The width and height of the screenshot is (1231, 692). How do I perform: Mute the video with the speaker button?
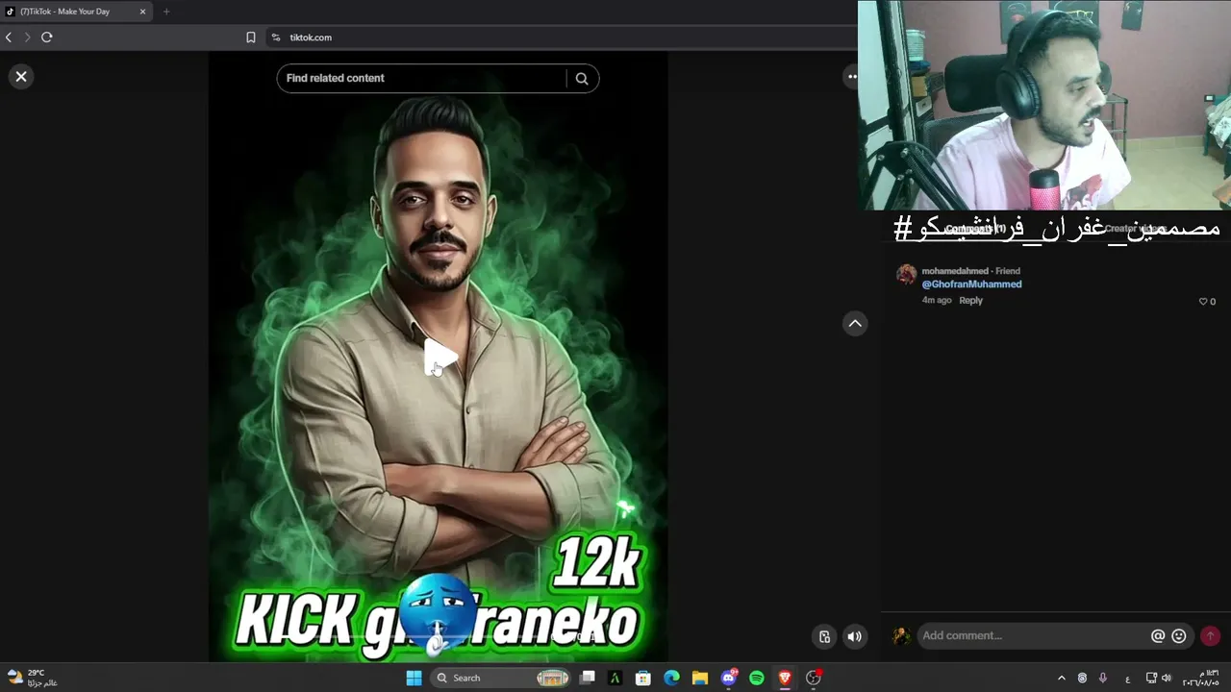pos(854,636)
